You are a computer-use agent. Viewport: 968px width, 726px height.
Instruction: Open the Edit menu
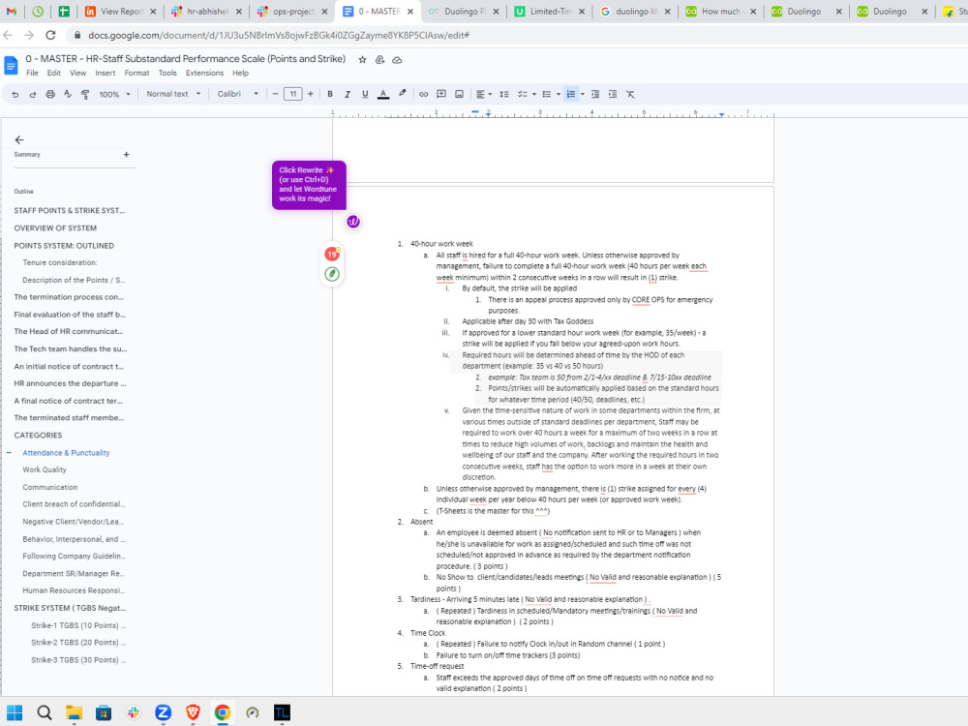pos(53,73)
